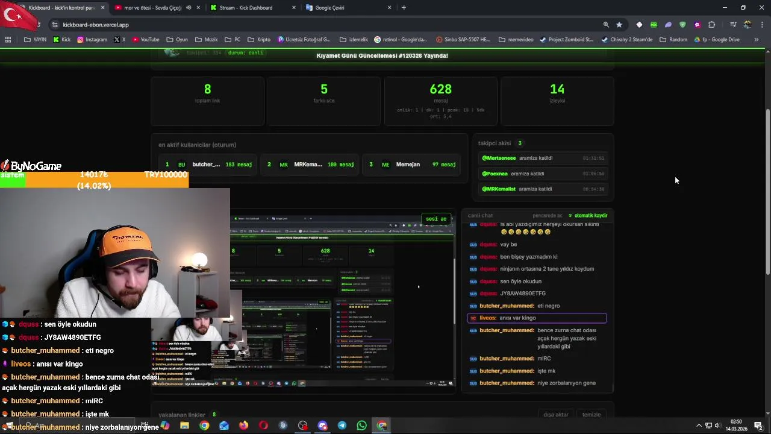Open chat in a window with 'pencerede aç'
The height and width of the screenshot is (434, 771).
click(548, 215)
